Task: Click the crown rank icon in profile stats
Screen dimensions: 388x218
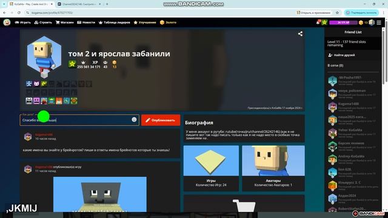Action: 83,62
